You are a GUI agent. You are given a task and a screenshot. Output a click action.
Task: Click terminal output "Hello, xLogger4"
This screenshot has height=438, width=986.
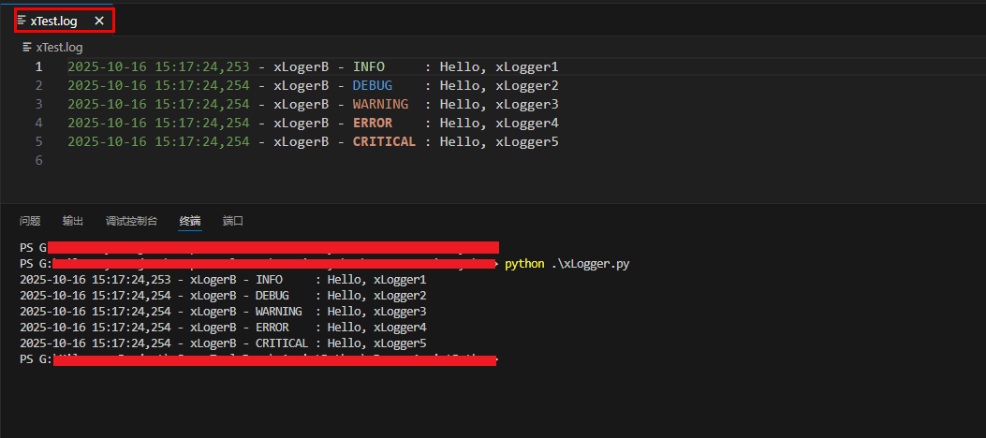376,328
